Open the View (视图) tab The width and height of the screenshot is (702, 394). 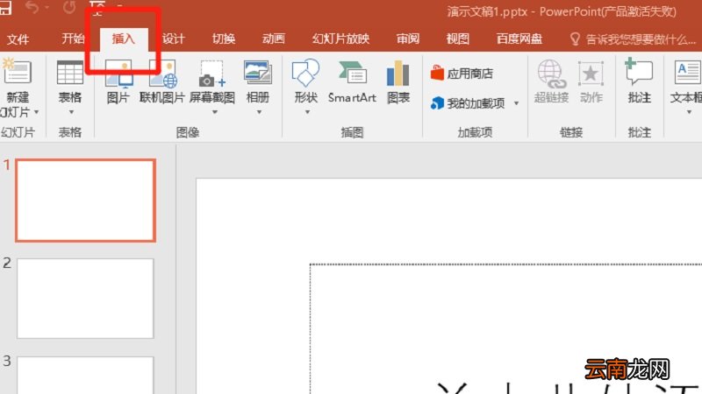click(x=457, y=39)
